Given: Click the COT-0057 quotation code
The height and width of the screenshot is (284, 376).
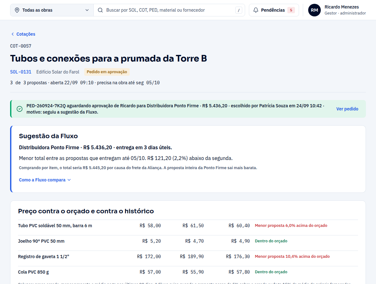Looking at the screenshot, I should (21, 46).
